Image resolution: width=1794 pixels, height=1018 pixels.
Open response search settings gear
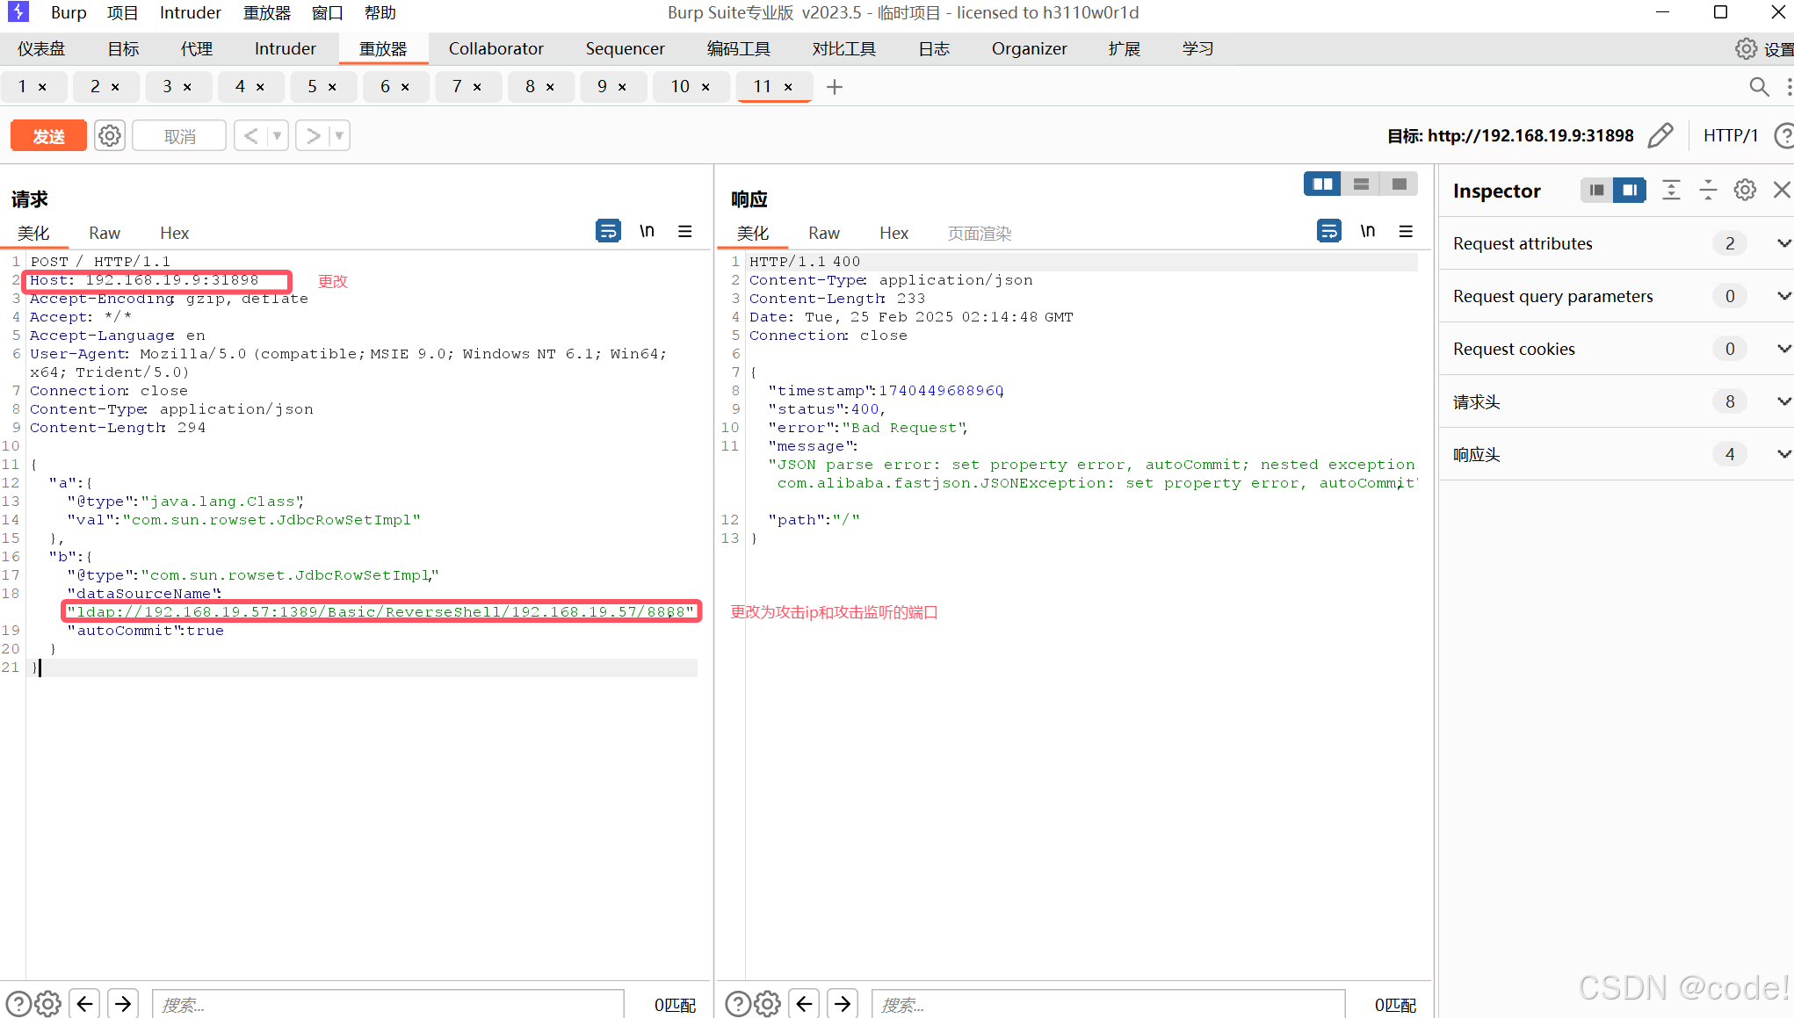point(768,1003)
